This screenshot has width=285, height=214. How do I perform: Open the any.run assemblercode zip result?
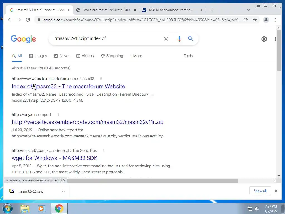click(x=87, y=122)
